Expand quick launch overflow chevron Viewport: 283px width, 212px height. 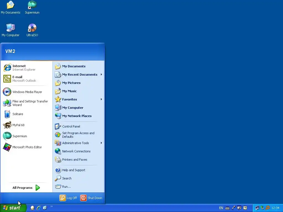coord(51,206)
